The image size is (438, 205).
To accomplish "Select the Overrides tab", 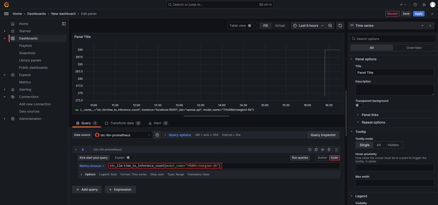I will pos(414,48).
